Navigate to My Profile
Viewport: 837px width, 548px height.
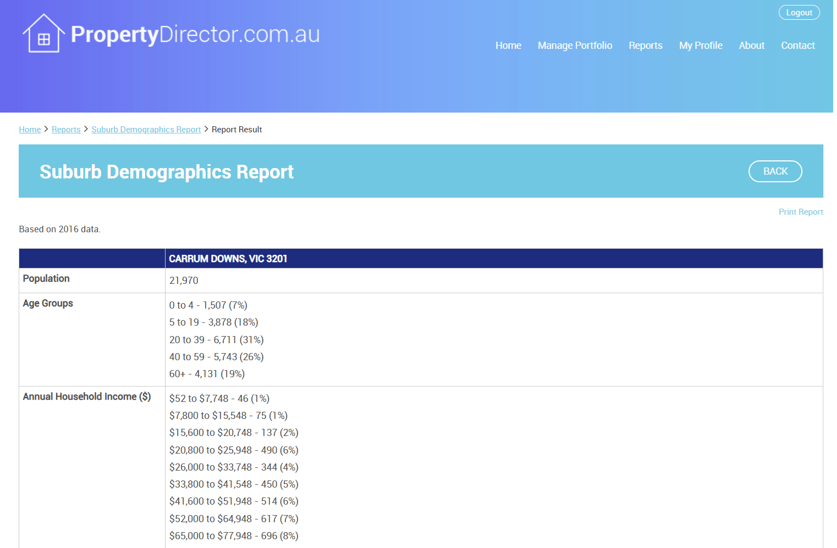click(700, 46)
